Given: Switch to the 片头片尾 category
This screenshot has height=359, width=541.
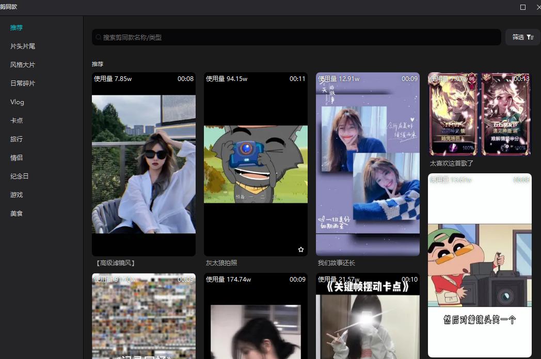Looking at the screenshot, I should [x=23, y=46].
